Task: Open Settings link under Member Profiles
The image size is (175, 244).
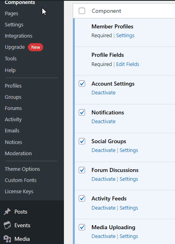Action: click(x=125, y=36)
